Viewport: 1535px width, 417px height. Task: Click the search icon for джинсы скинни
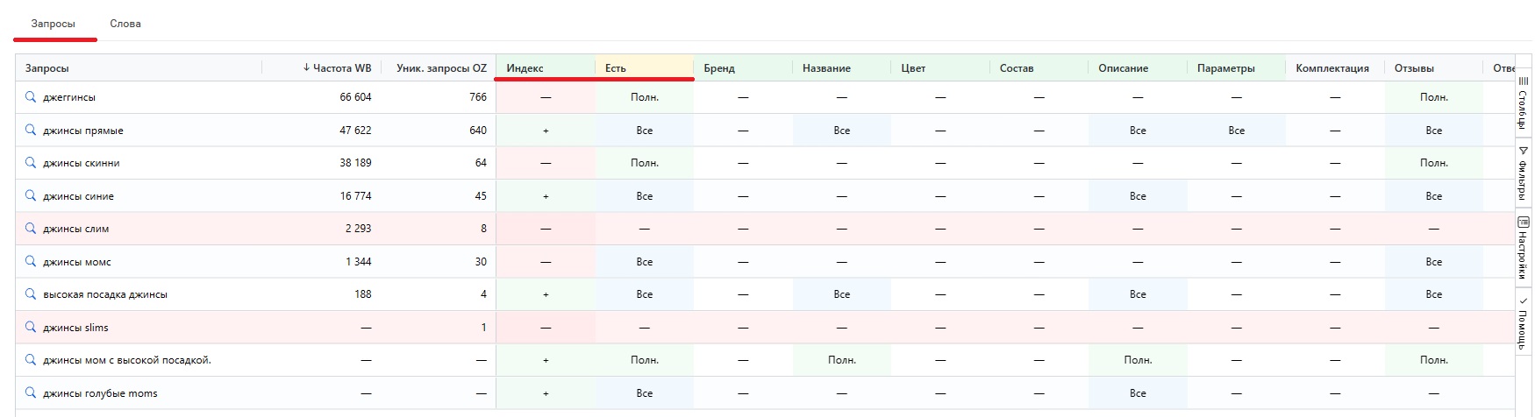[31, 163]
